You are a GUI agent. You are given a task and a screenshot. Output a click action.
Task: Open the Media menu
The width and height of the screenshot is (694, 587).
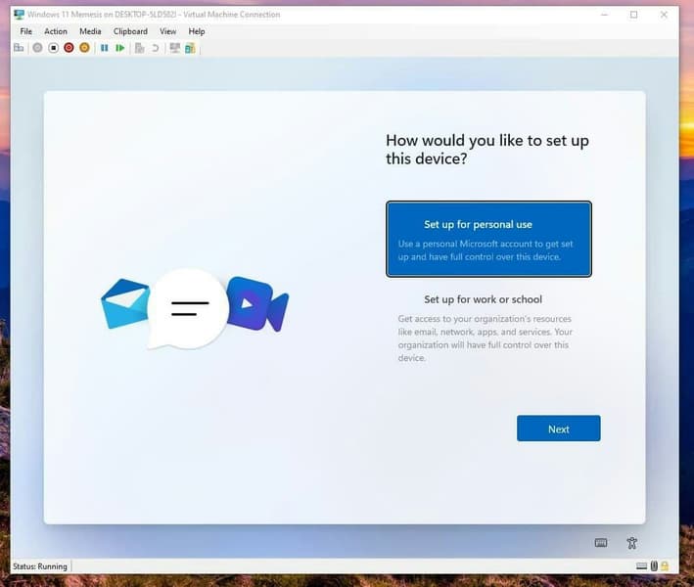tap(90, 31)
